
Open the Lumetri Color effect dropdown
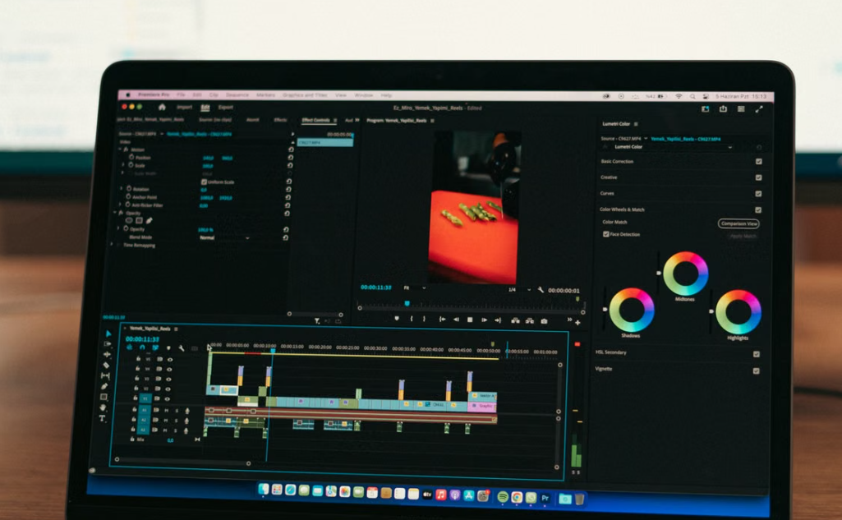[x=674, y=147]
